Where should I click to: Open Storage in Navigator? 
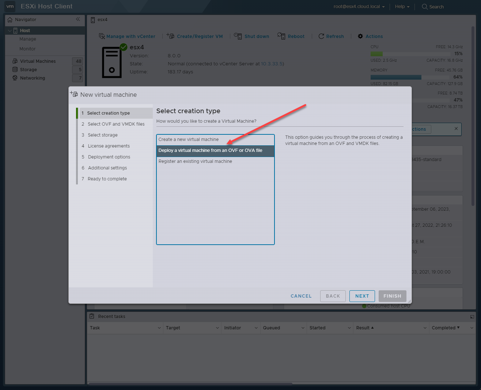[29, 70]
